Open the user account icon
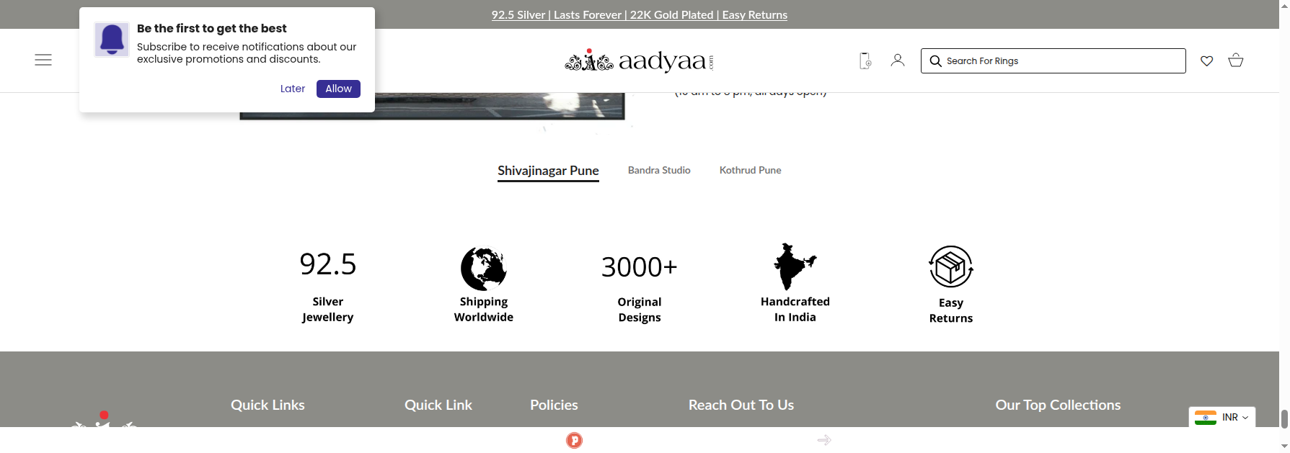This screenshot has height=453, width=1290. tap(897, 60)
